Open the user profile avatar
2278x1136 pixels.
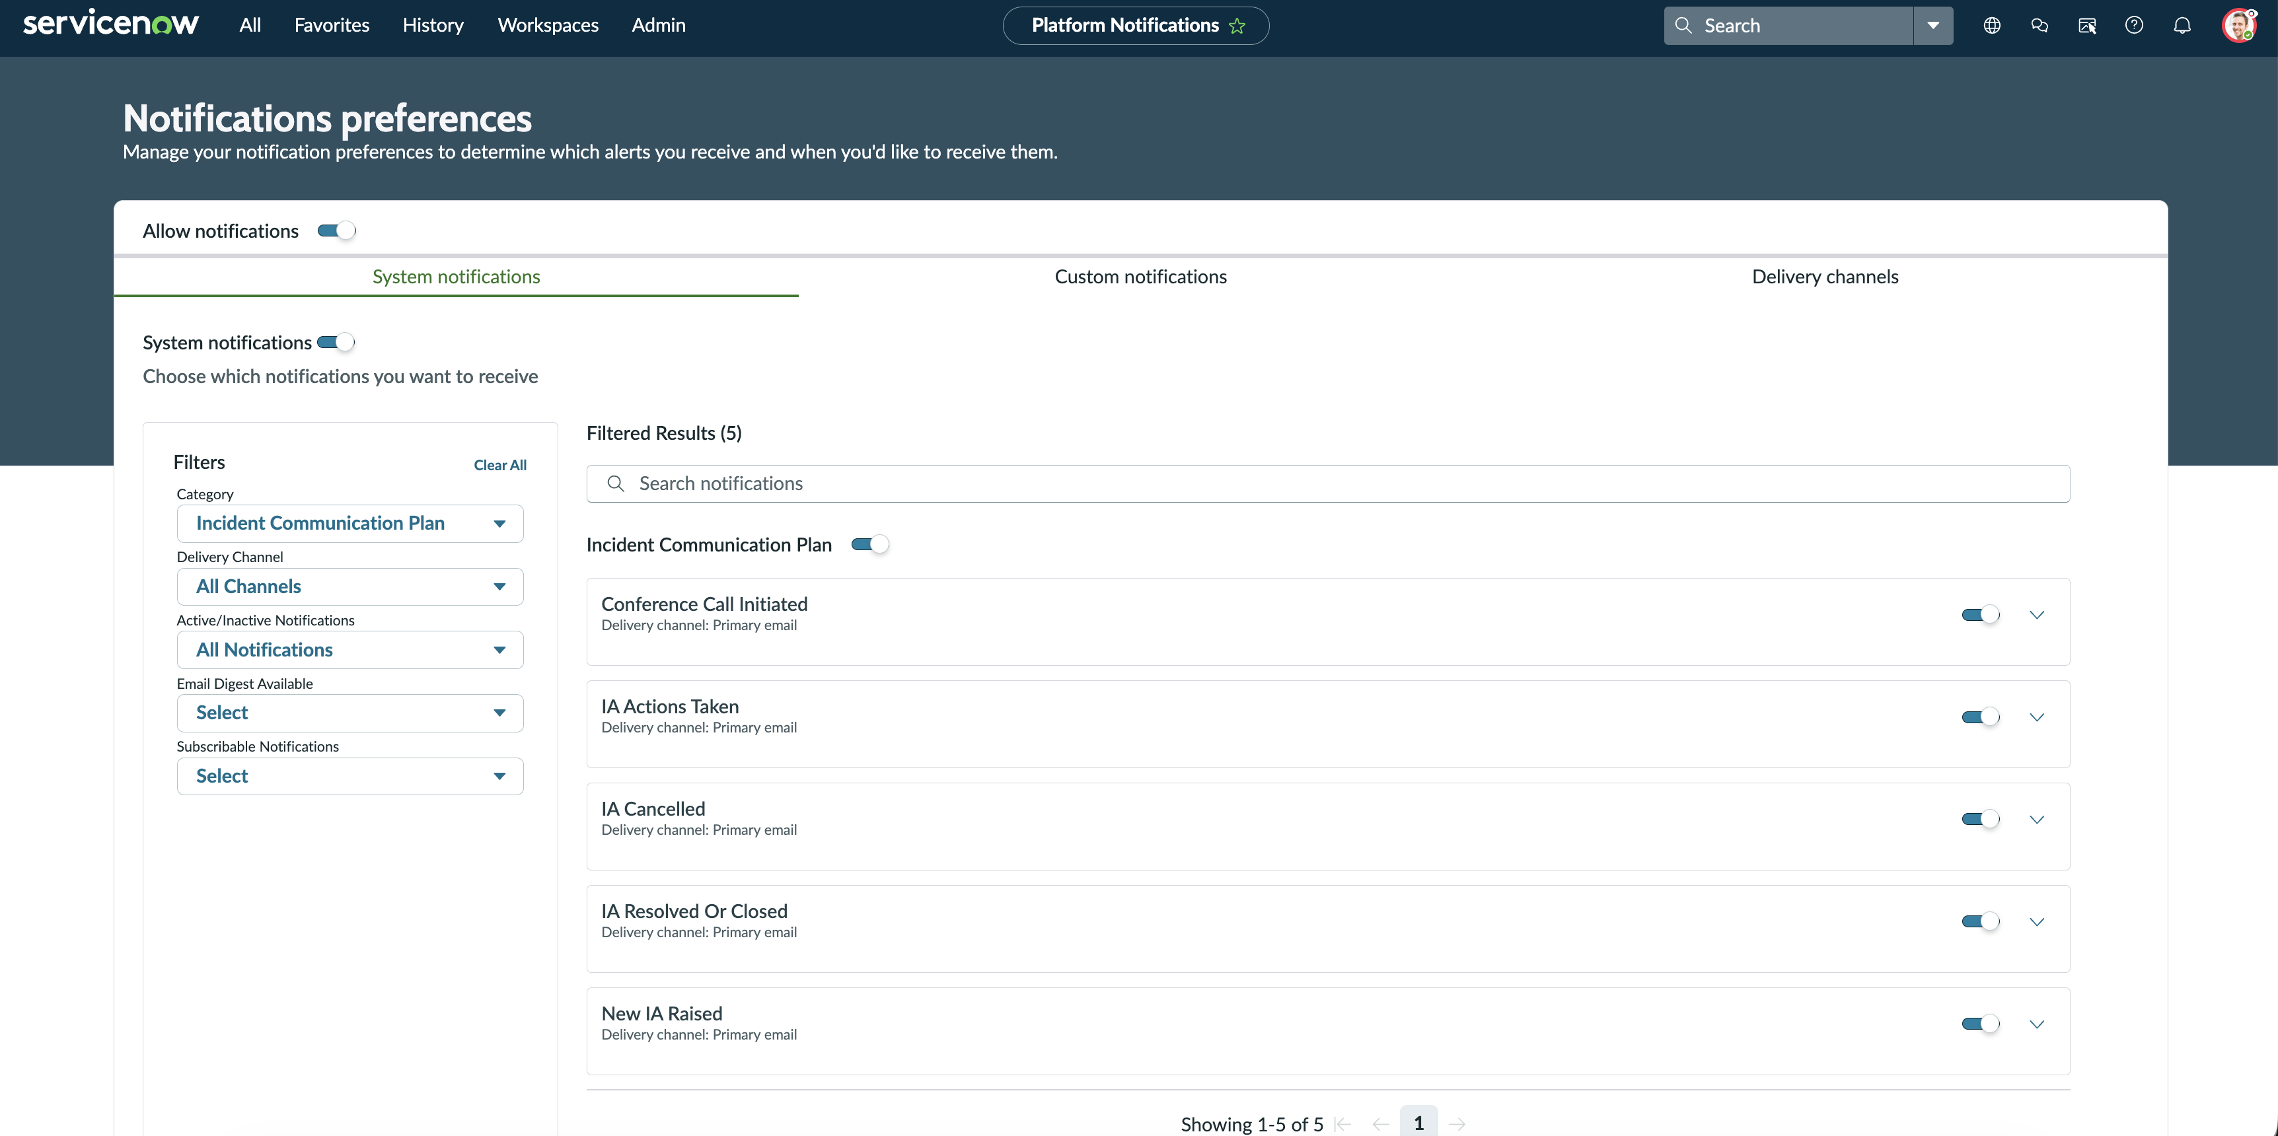pos(2239,24)
